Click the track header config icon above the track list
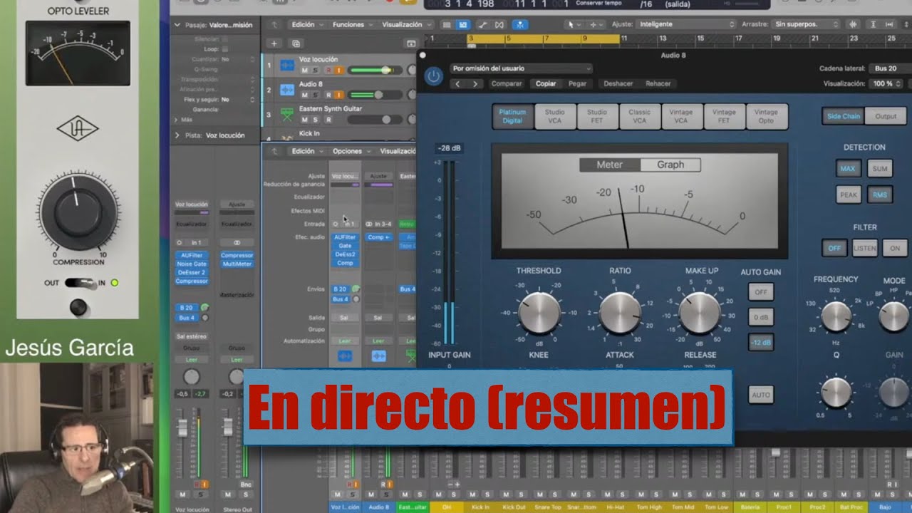The height and width of the screenshot is (513, 912). pyautogui.click(x=410, y=43)
